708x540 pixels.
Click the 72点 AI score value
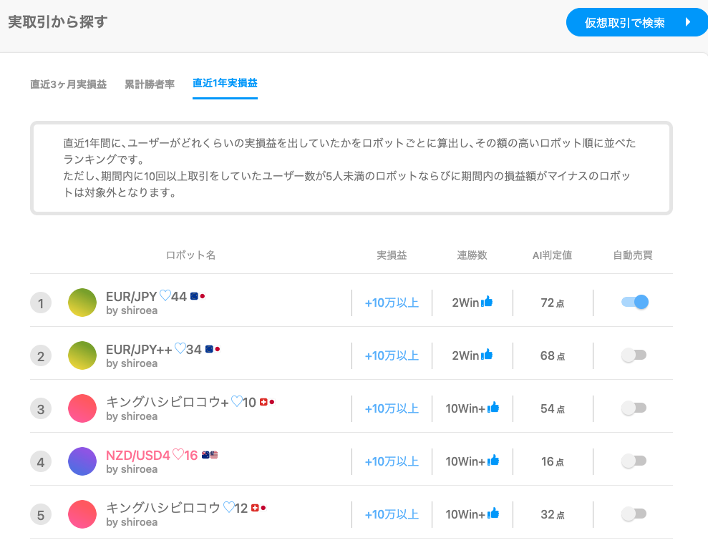tap(552, 303)
